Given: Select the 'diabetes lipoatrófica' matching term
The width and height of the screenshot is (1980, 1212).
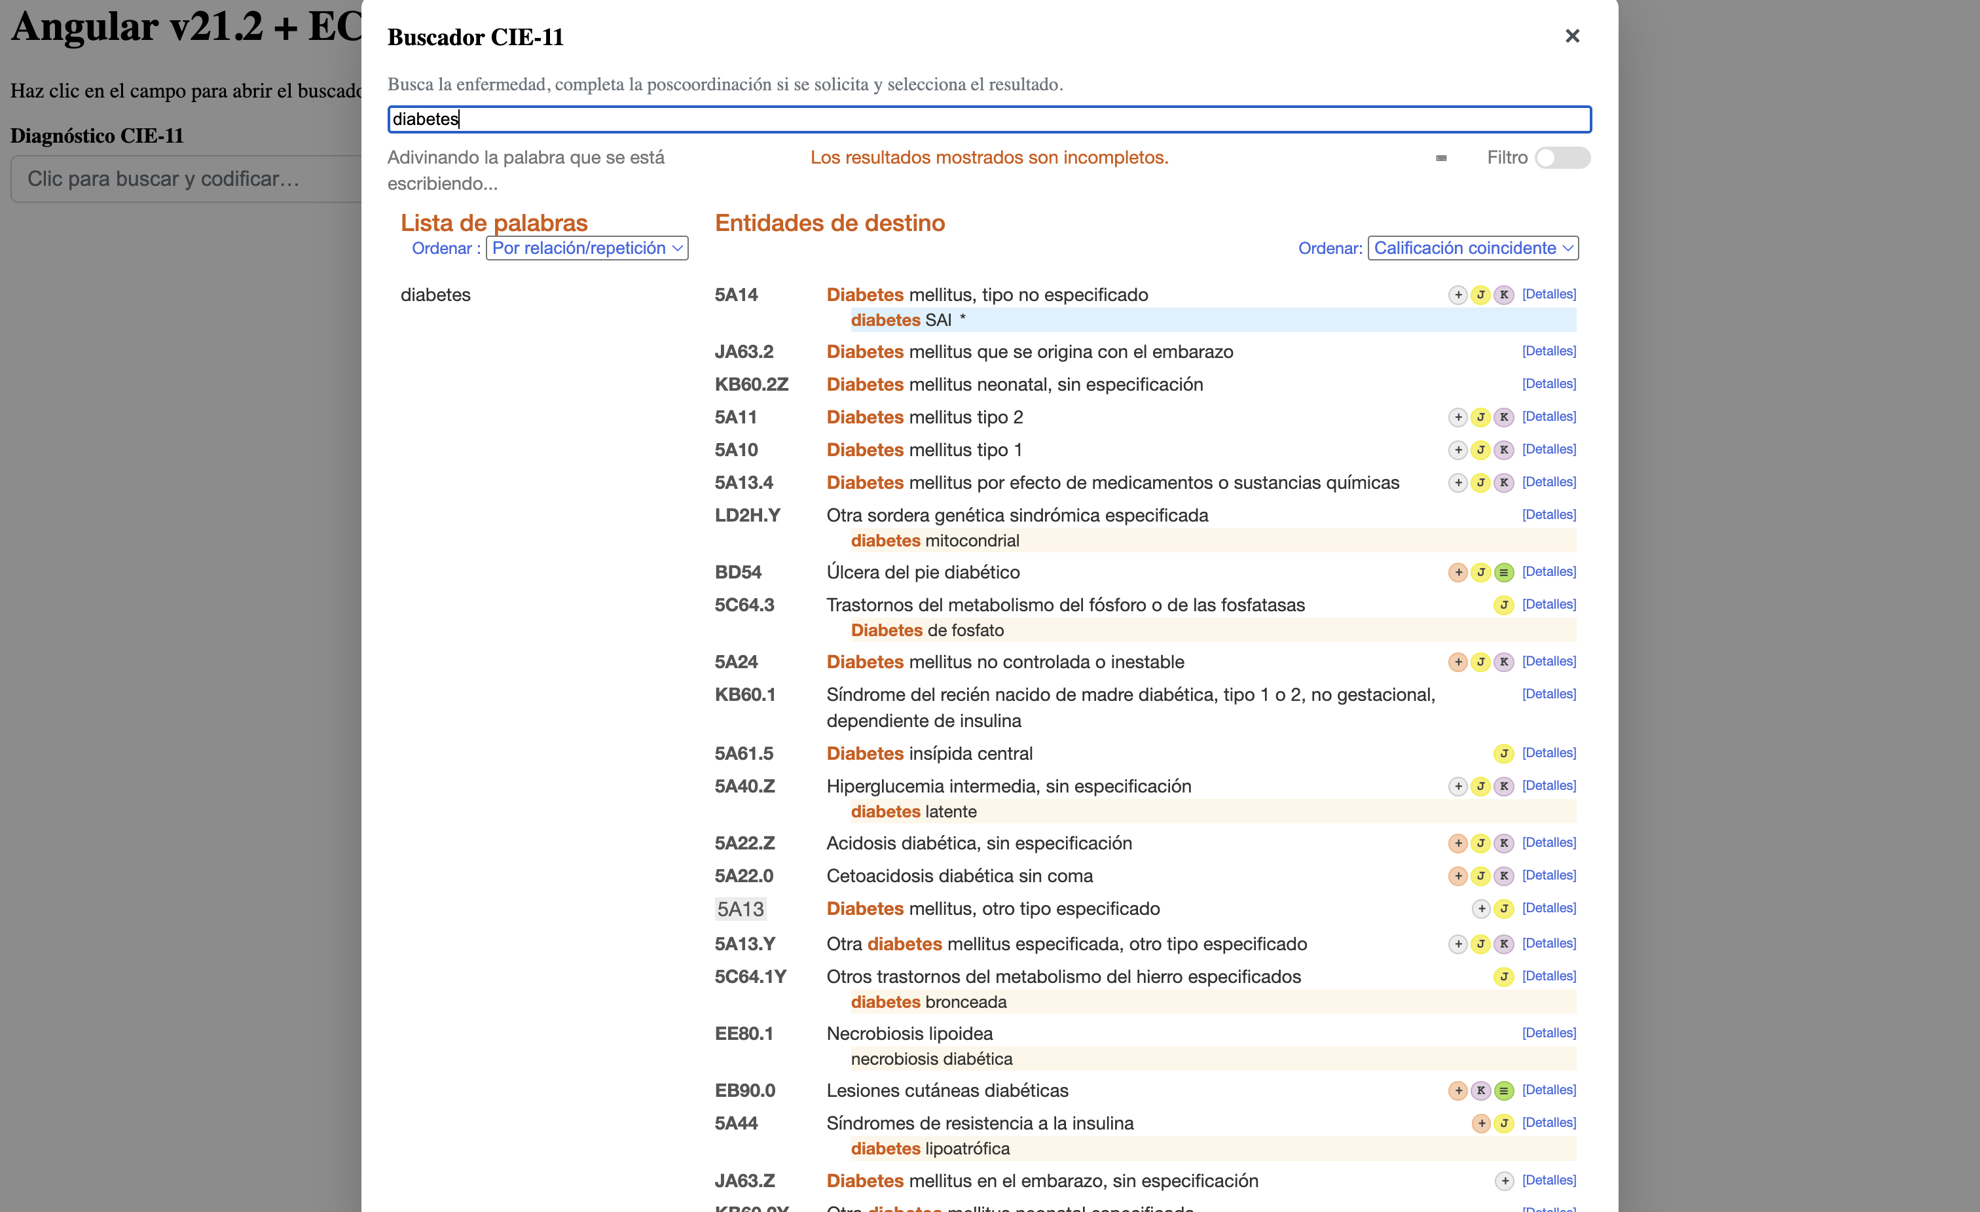Looking at the screenshot, I should [1213, 1149].
